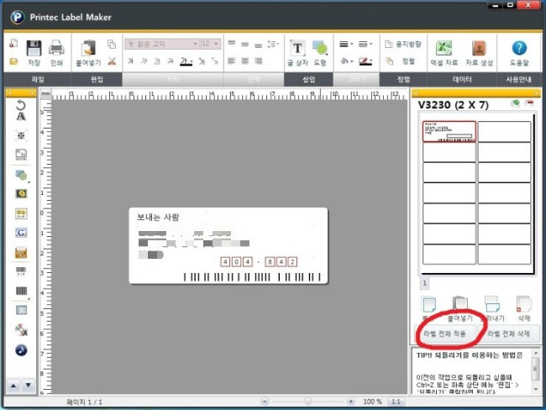The width and height of the screenshot is (546, 410).
Task: Insert a text box with 글 상자 icon
Action: point(297,53)
